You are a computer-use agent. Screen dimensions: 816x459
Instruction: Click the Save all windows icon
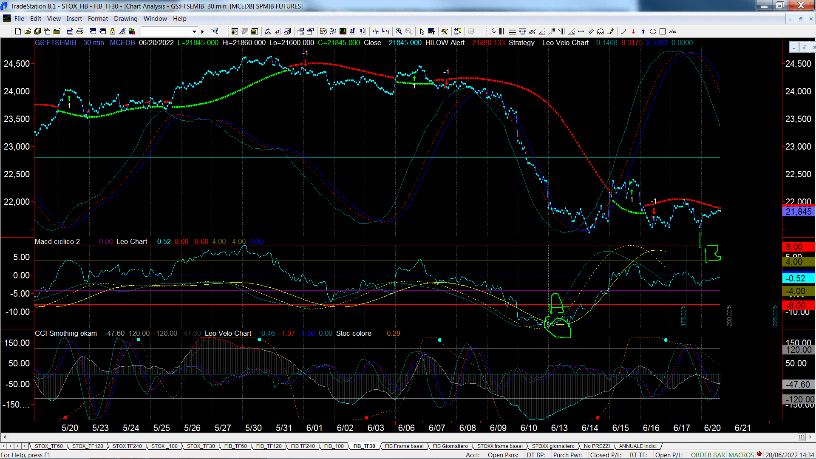point(37,31)
